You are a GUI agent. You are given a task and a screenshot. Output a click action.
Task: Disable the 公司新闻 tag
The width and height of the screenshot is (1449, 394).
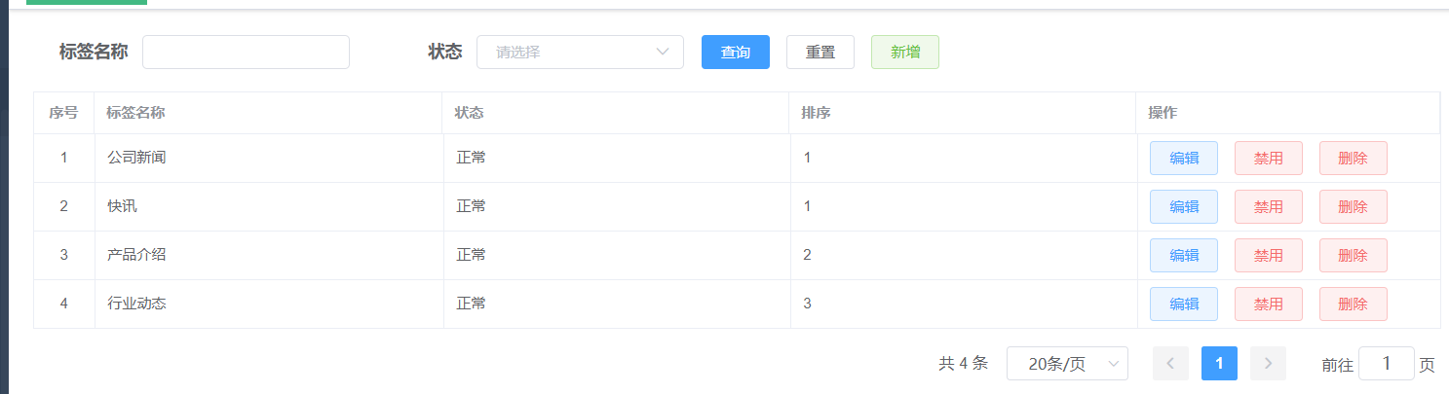point(1268,159)
